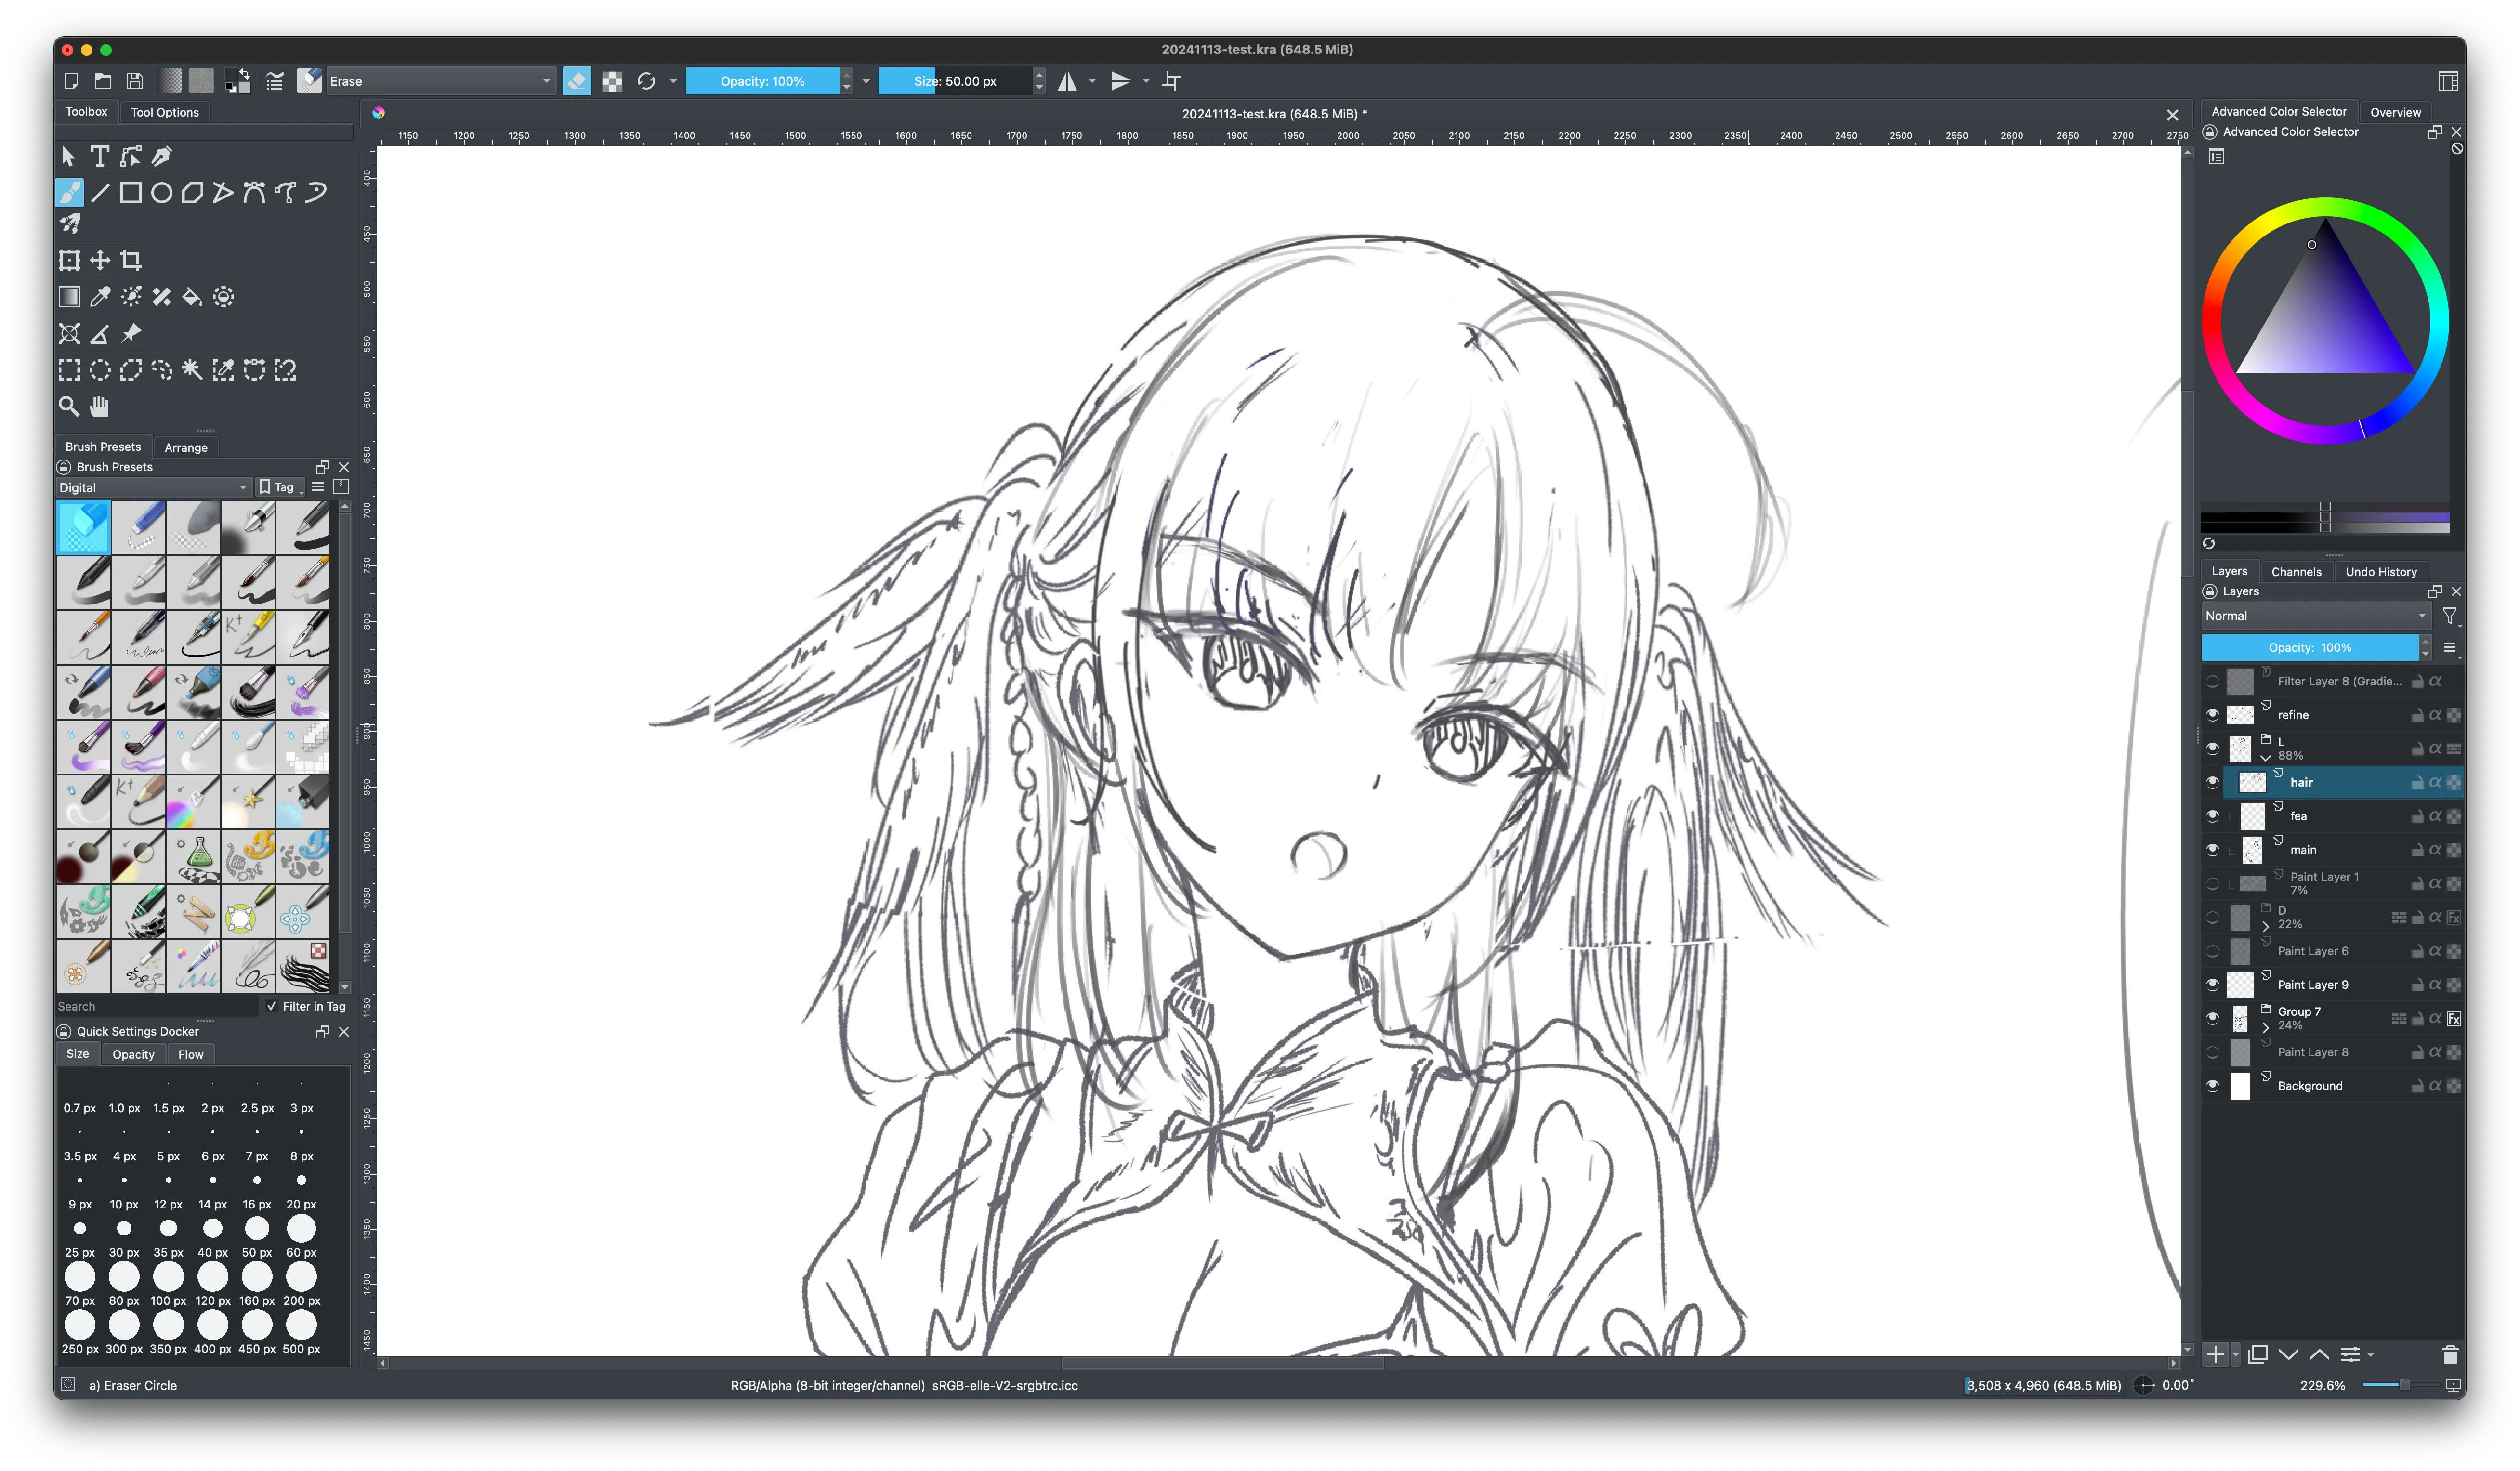
Task: Switch to the Undo History tab
Action: click(x=2380, y=572)
